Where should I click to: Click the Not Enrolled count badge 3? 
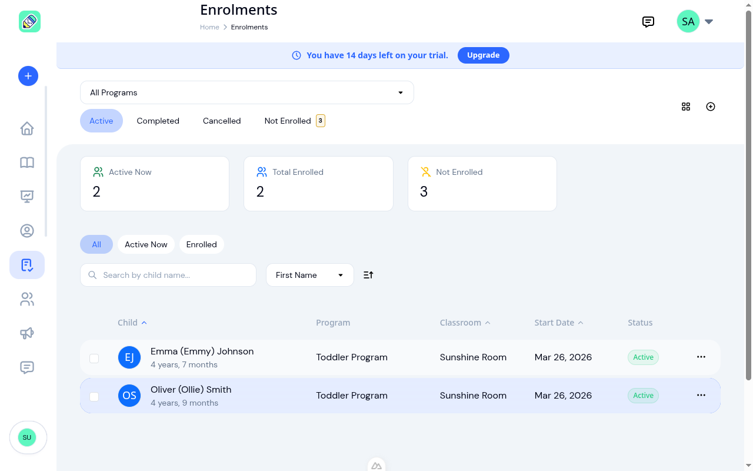point(321,121)
